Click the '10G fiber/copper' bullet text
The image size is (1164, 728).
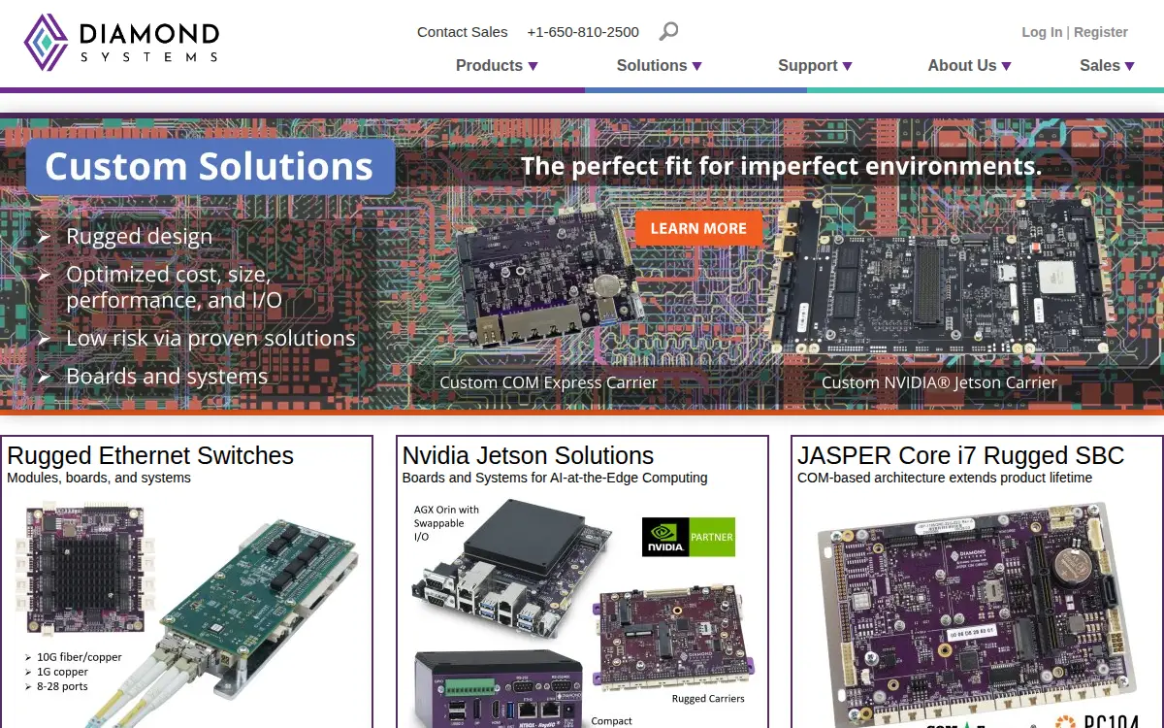pos(80,657)
